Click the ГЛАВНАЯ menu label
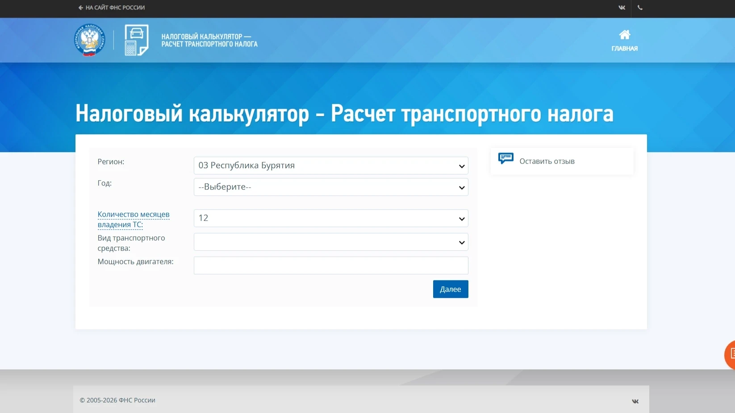The height and width of the screenshot is (413, 735). [x=624, y=49]
